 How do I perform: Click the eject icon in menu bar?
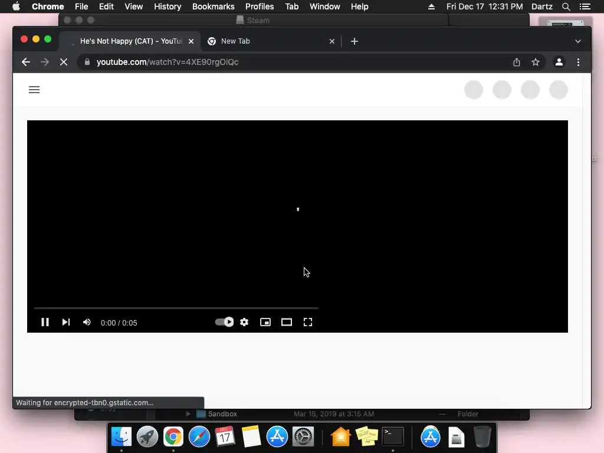(x=431, y=6)
